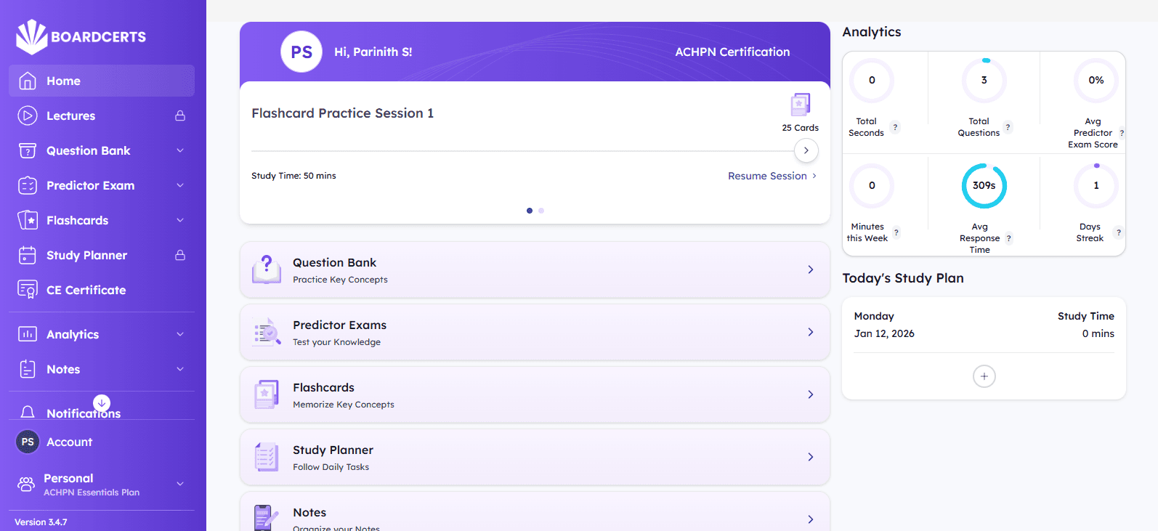Open Study Planner in the sidebar
The image size is (1158, 531).
pyautogui.click(x=102, y=255)
